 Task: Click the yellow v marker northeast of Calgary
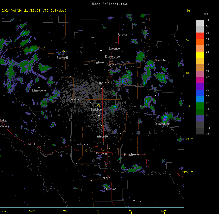[109, 148]
